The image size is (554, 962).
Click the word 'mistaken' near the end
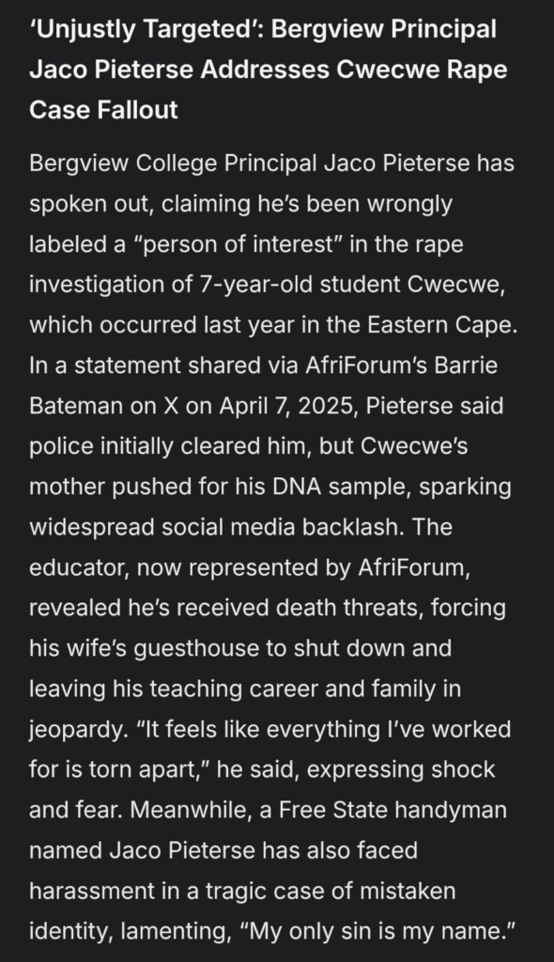[408, 892]
